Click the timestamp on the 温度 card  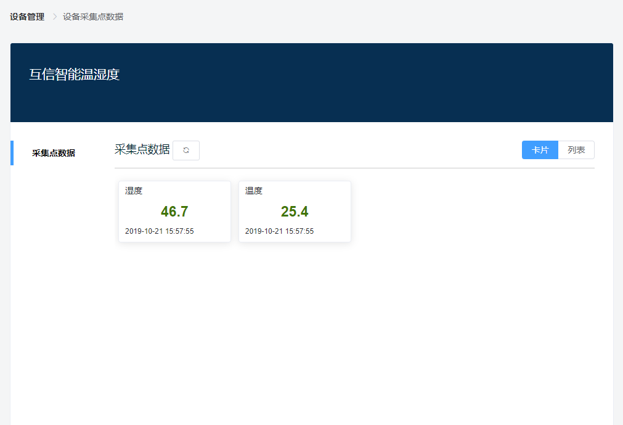pyautogui.click(x=280, y=231)
